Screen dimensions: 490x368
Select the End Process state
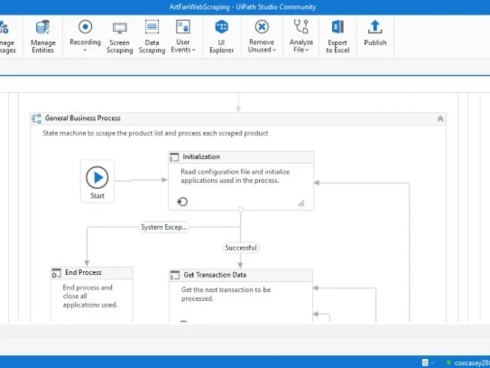[x=92, y=272]
